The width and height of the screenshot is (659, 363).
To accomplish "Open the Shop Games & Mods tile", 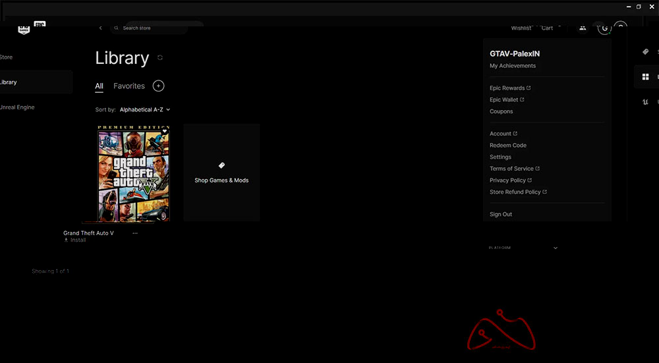I will (x=221, y=172).
